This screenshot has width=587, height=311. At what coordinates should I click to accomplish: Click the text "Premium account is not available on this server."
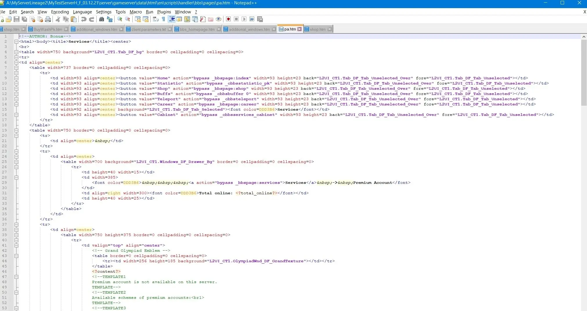[x=154, y=282]
